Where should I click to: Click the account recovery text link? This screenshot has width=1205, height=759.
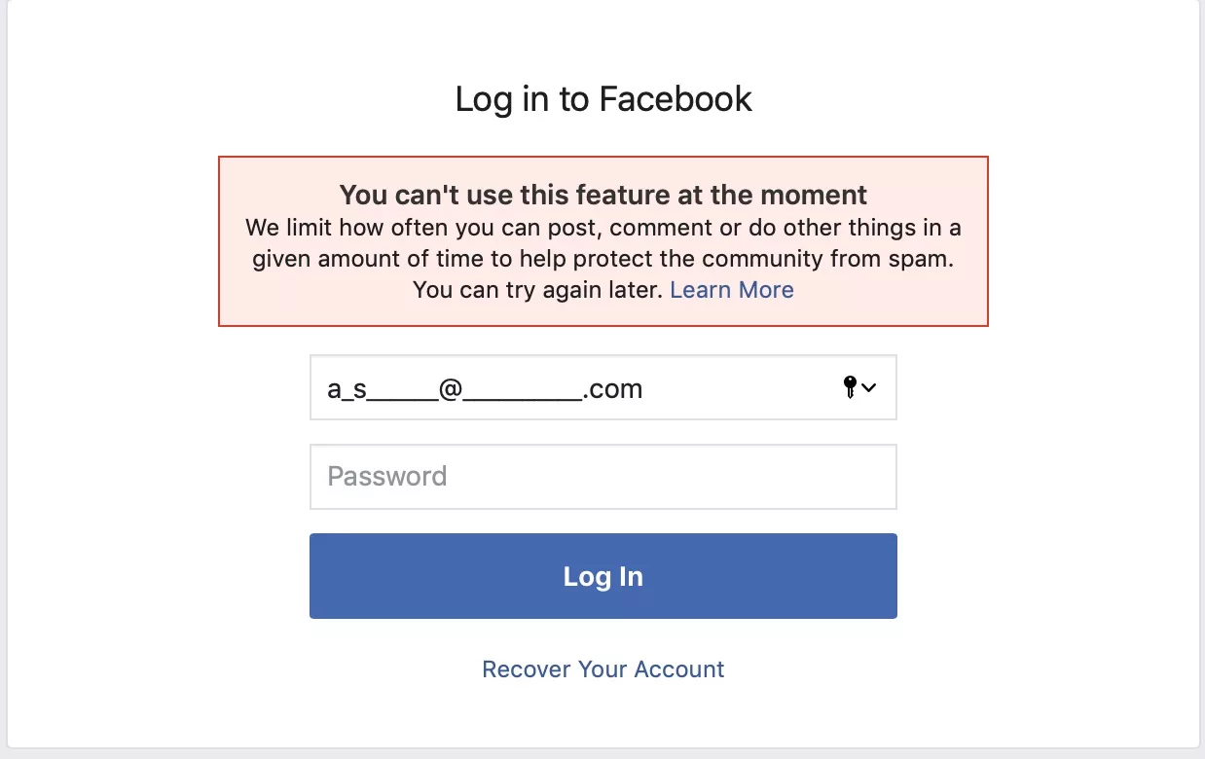click(x=602, y=669)
